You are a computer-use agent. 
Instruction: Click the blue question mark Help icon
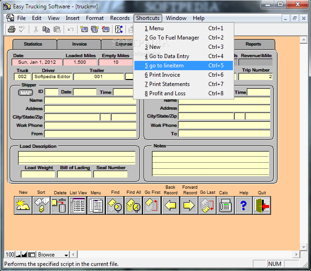(x=244, y=205)
